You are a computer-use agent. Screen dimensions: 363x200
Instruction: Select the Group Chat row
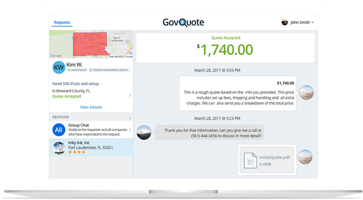[91, 130]
